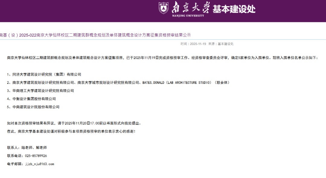Screen dimensions: 326x178
Task: Click the thanks sentence beginning 在此，南京大学基本建设处
Action: coord(72,131)
